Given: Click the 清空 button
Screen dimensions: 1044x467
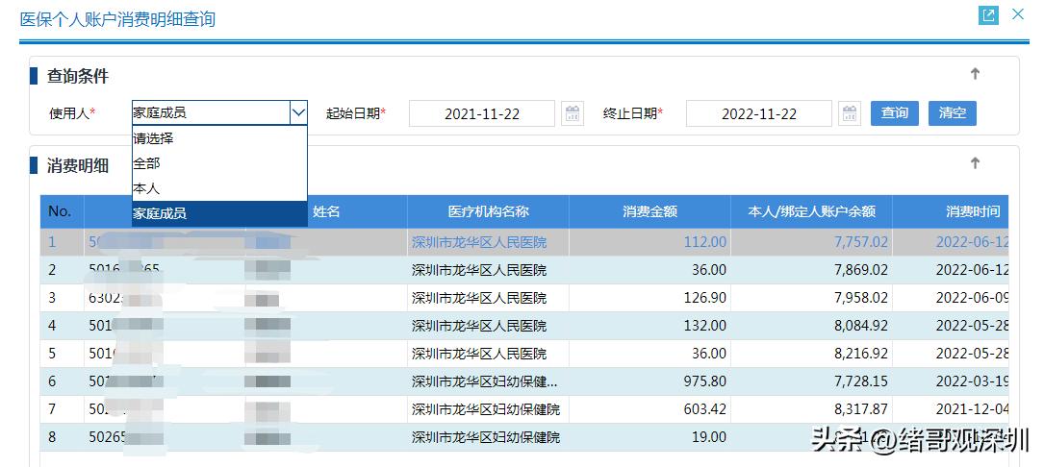Looking at the screenshot, I should 953,113.
